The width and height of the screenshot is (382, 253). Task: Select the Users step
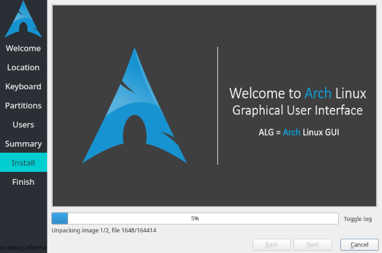23,124
